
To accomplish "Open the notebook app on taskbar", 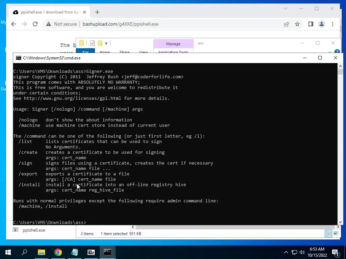I will (75, 252).
